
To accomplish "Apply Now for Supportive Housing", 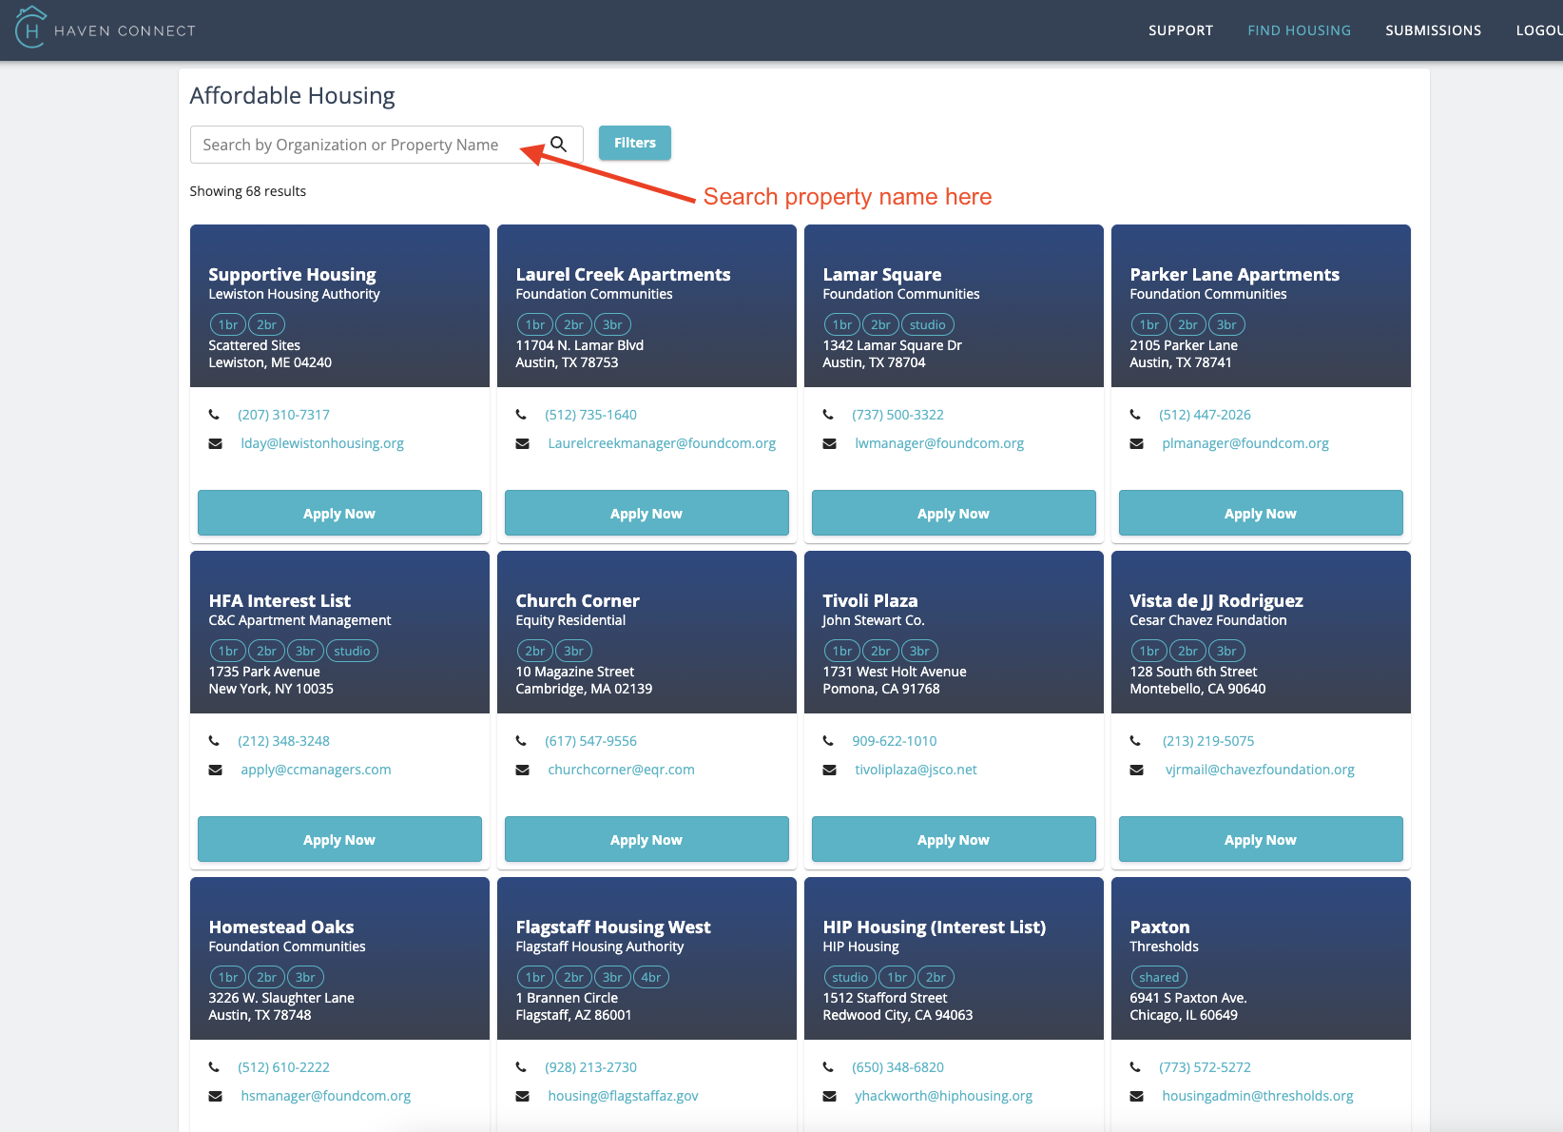I will click(x=339, y=513).
